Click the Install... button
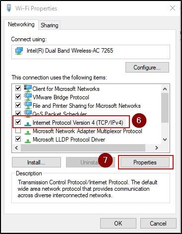The image size is (182, 234). [x=36, y=162]
